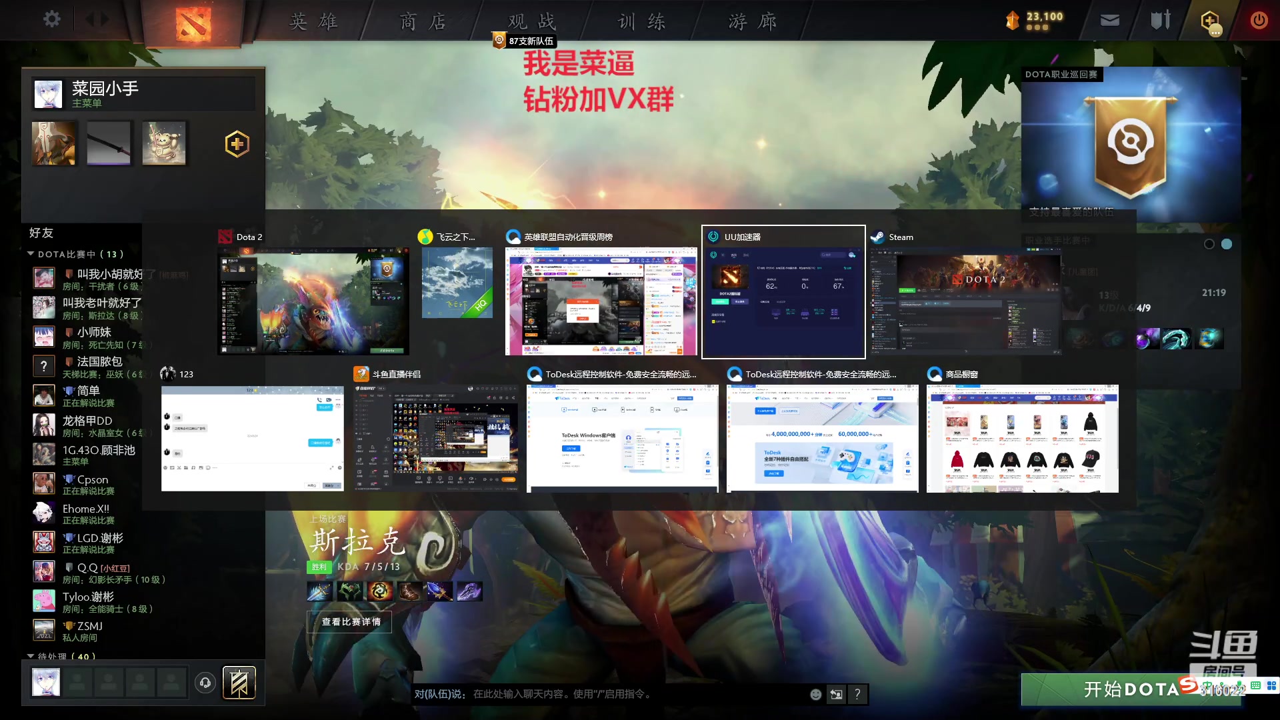This screenshot has width=1280, height=720.
Task: Click the Steam app icon in switcher
Action: pos(877,237)
